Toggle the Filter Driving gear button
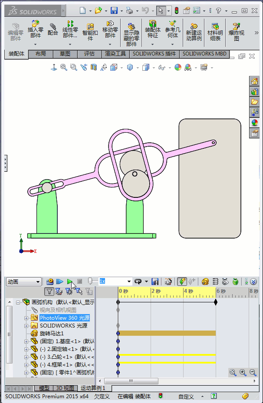The width and height of the screenshot is (263, 403). click(69, 291)
